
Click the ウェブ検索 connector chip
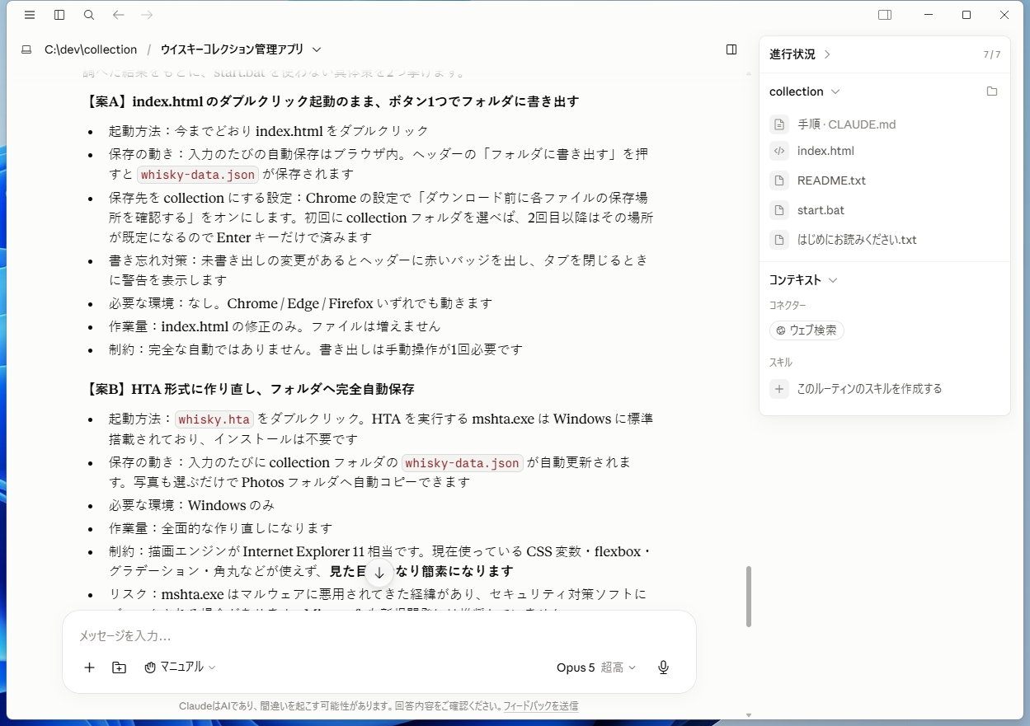807,330
